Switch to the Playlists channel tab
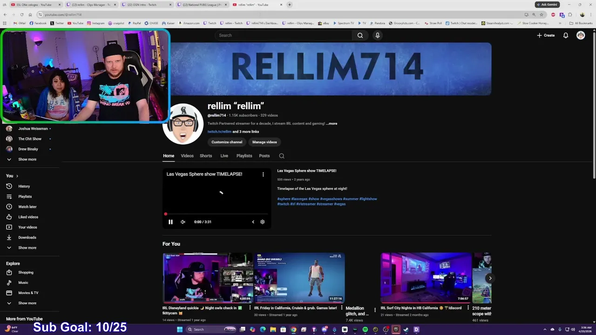The image size is (596, 335). pyautogui.click(x=244, y=156)
